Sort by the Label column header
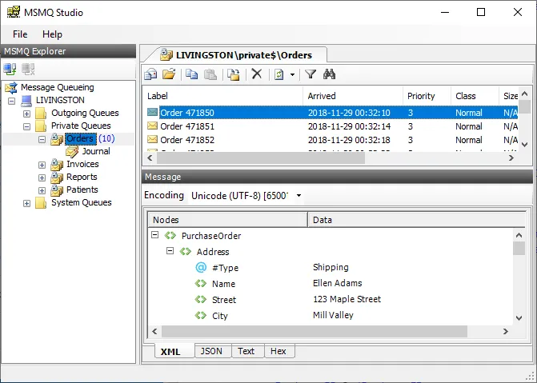The height and width of the screenshot is (383, 537). click(222, 96)
